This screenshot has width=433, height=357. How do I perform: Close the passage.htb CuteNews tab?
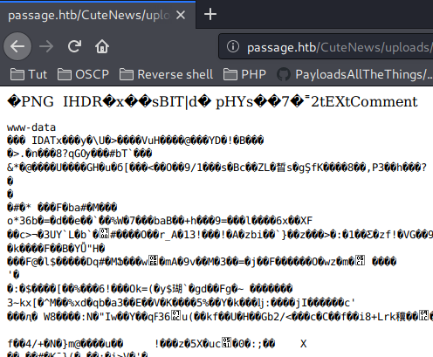(181, 15)
